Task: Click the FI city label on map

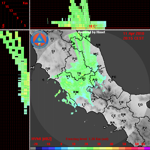Action: click(x=52, y=39)
